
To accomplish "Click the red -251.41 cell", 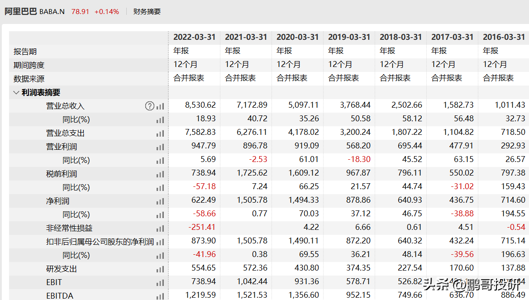I will (x=202, y=227).
